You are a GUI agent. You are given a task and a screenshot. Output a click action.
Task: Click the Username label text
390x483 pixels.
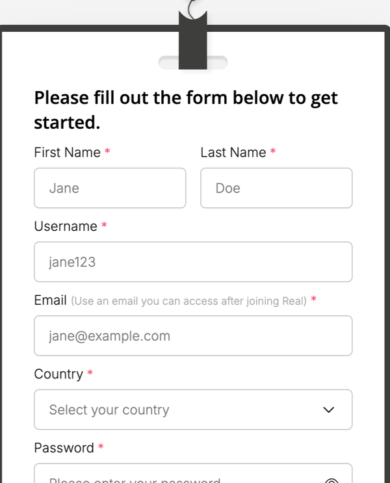point(65,226)
